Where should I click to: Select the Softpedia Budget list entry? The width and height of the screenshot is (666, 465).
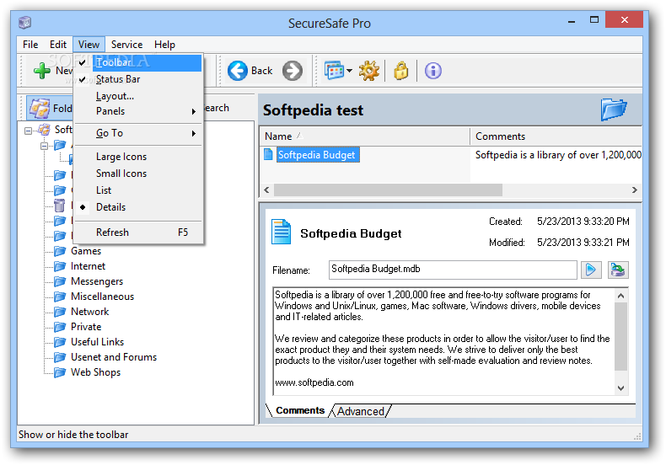coord(316,155)
